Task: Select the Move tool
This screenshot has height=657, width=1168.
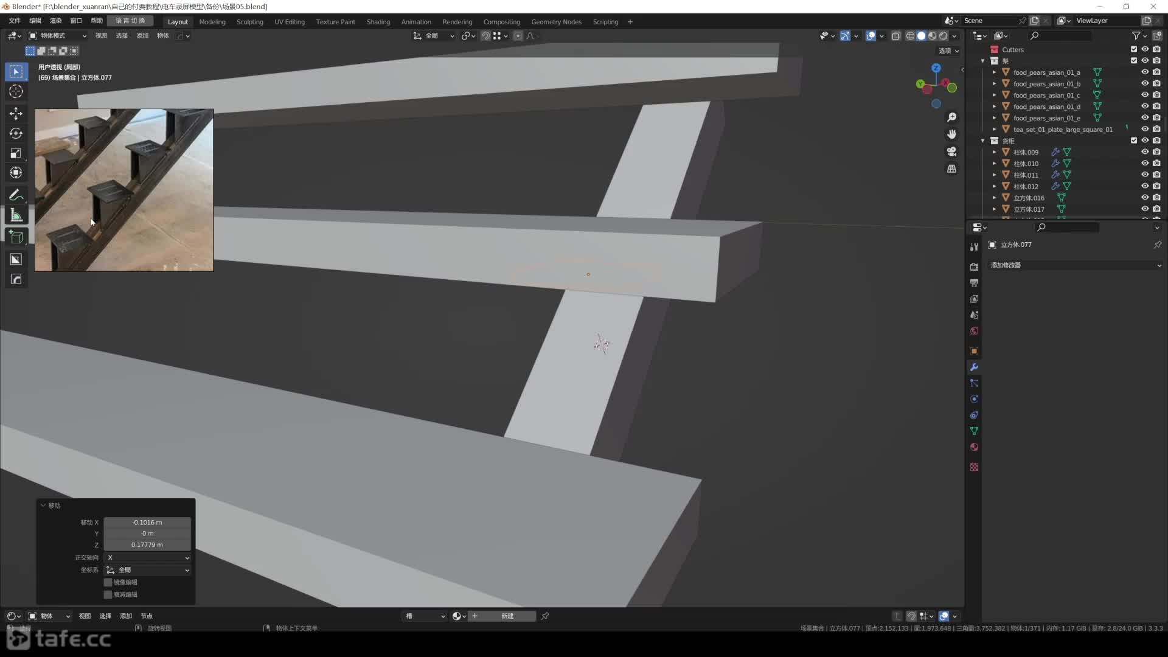Action: 16,114
